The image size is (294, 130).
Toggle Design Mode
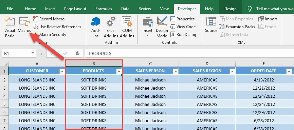pos(162,27)
